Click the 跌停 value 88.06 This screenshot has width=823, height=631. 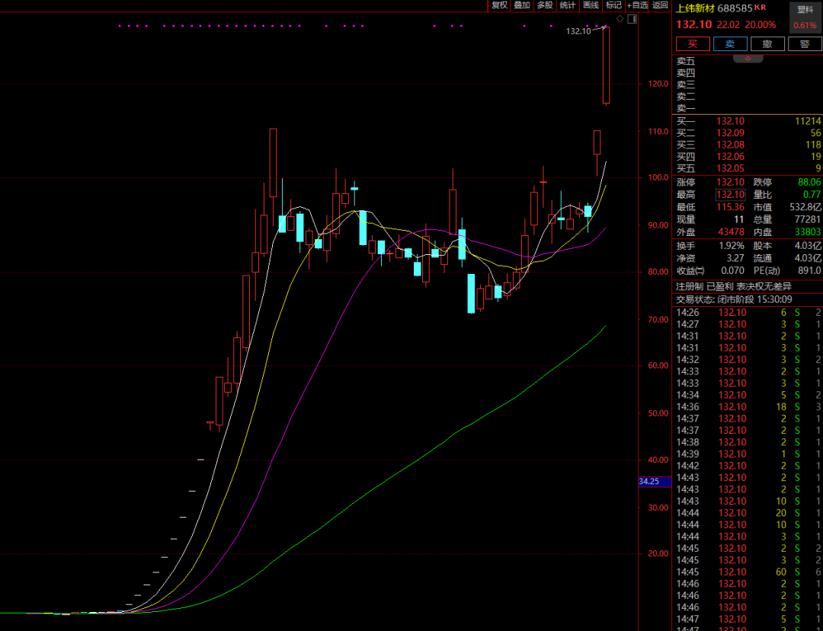pos(809,183)
